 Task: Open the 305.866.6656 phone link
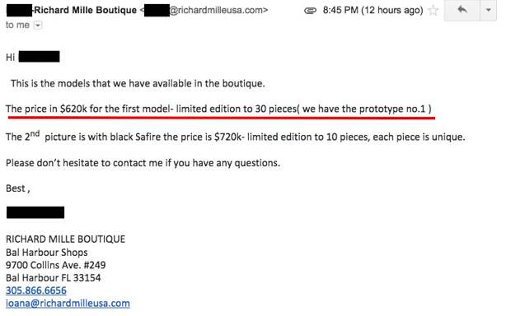[x=36, y=290]
